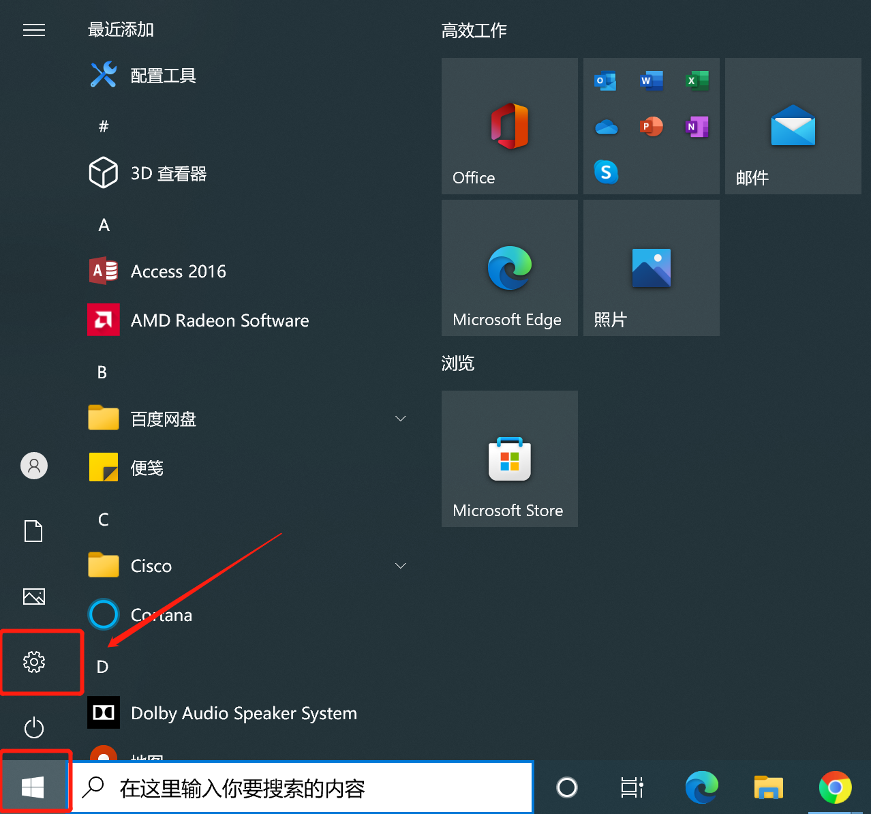Select the letter D section header
Image resolution: width=871 pixels, height=814 pixels.
102,666
